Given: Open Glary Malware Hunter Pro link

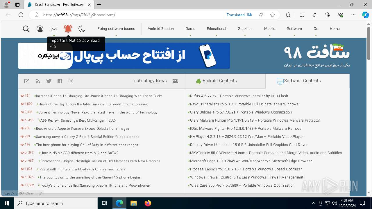Looking at the screenshot, I should [255, 120].
